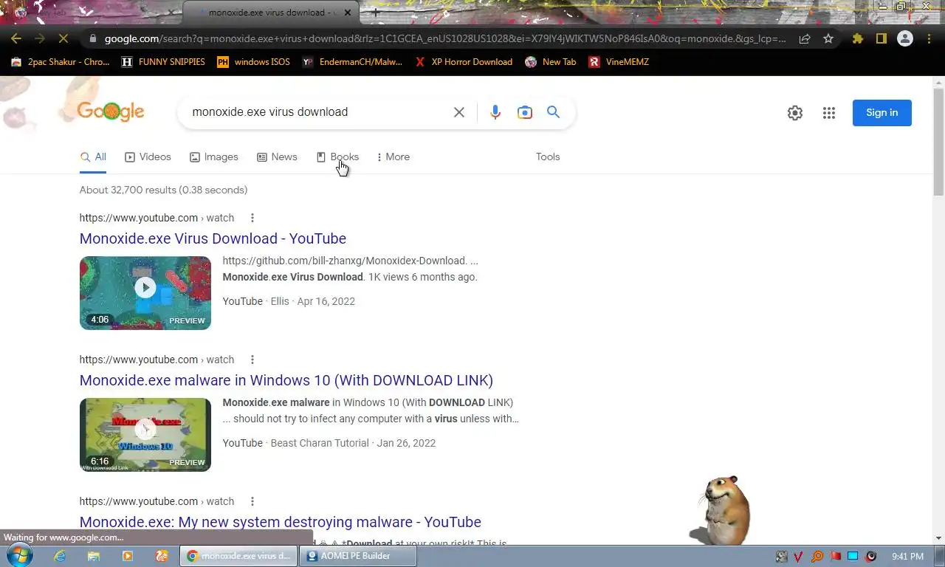Click the blue monitor tray icon
This screenshot has width=945, height=567.
click(x=853, y=556)
